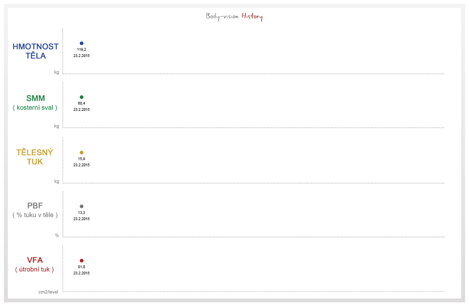Viewport: 469px width, 306px height.
Task: Click the ( útrobní tuk ) subtitle
Action: tap(35, 269)
